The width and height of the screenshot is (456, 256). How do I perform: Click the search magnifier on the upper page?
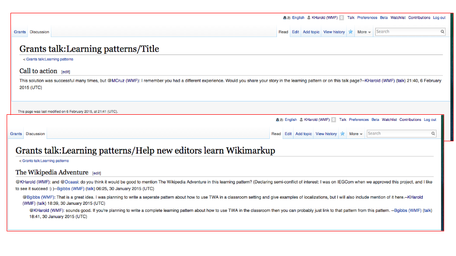click(x=442, y=32)
